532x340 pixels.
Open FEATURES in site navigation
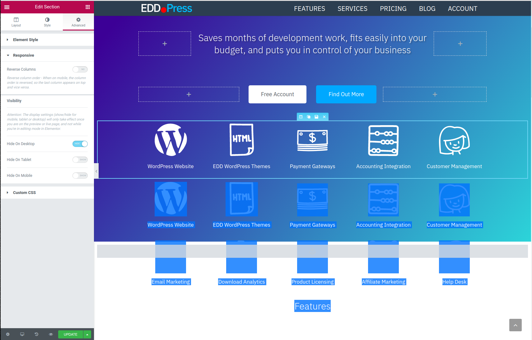(x=310, y=9)
